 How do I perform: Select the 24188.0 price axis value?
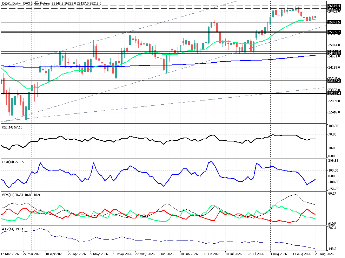click(x=334, y=67)
